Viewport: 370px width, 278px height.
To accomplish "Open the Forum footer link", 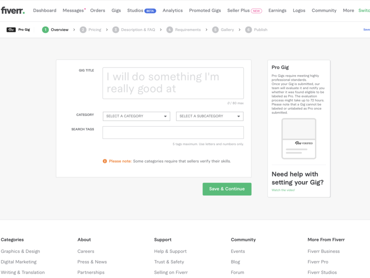I will click(237, 272).
